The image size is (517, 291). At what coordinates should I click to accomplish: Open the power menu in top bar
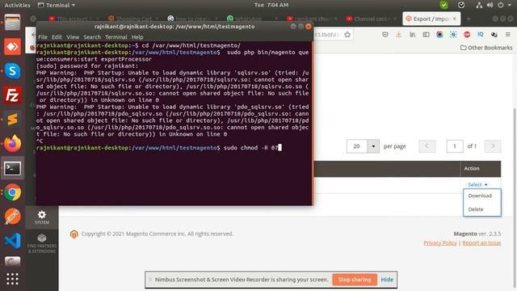[501, 5]
